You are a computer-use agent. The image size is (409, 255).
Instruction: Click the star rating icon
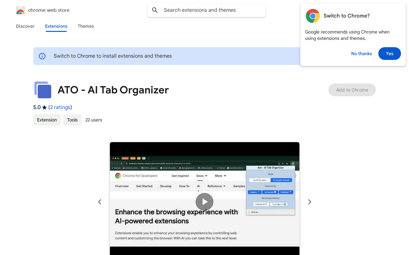[44, 107]
